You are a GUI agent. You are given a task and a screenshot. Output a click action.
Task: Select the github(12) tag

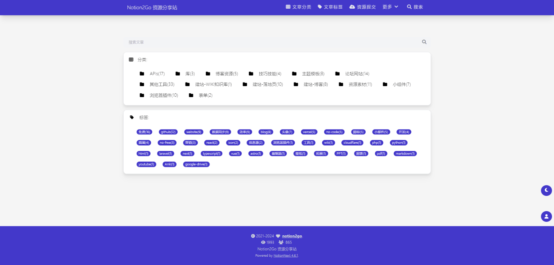pyautogui.click(x=168, y=132)
